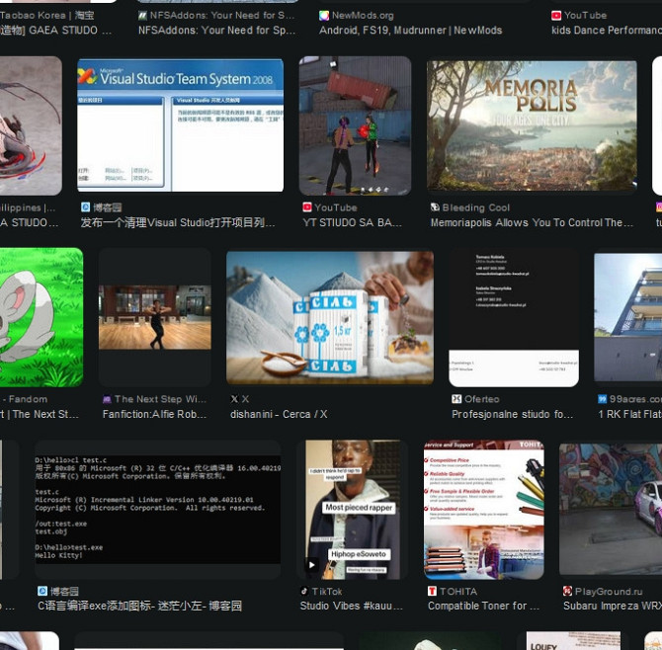
Task: Click the TOHITA source favicon
Action: pyautogui.click(x=432, y=591)
